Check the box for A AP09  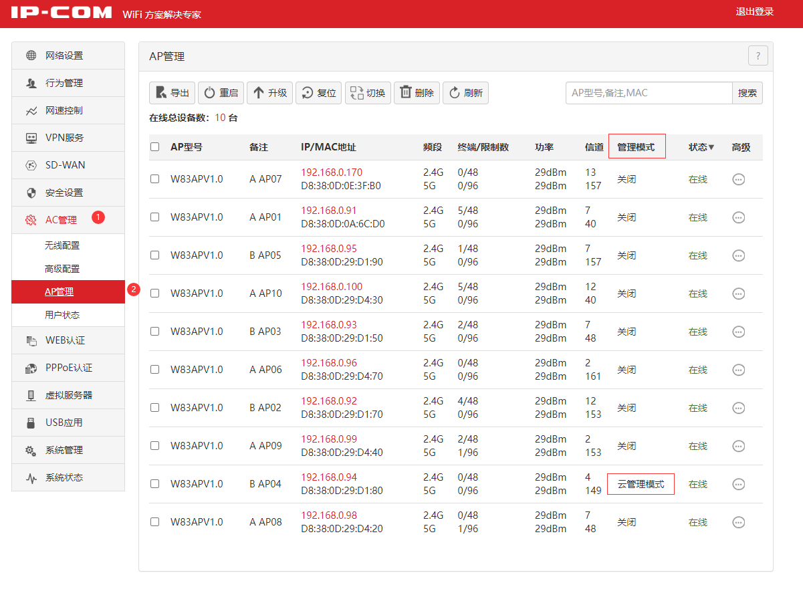pyautogui.click(x=155, y=446)
